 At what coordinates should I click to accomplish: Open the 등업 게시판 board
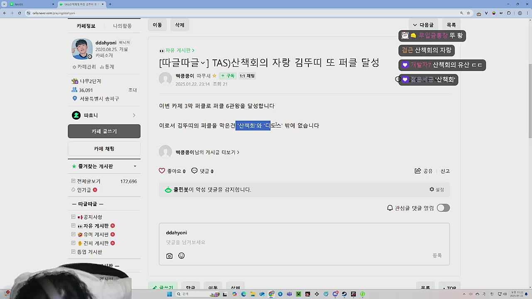(89, 252)
